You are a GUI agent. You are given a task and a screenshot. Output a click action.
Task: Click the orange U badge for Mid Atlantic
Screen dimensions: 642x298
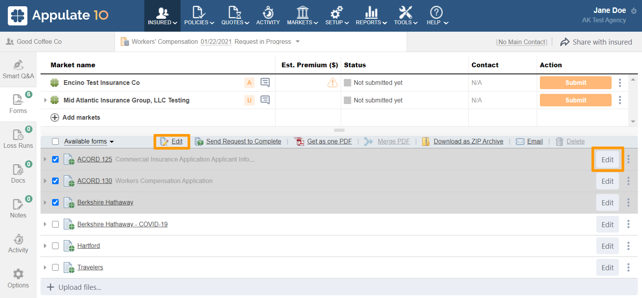(x=249, y=100)
